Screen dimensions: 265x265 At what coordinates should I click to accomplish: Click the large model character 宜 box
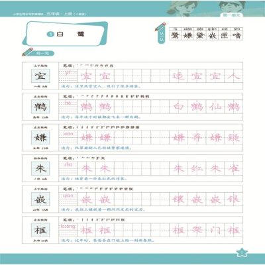40,76
